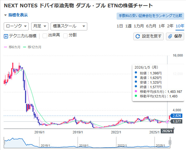Click the テクニカル指標 label
Viewport: 186px width, 150px height.
coord(23,36)
